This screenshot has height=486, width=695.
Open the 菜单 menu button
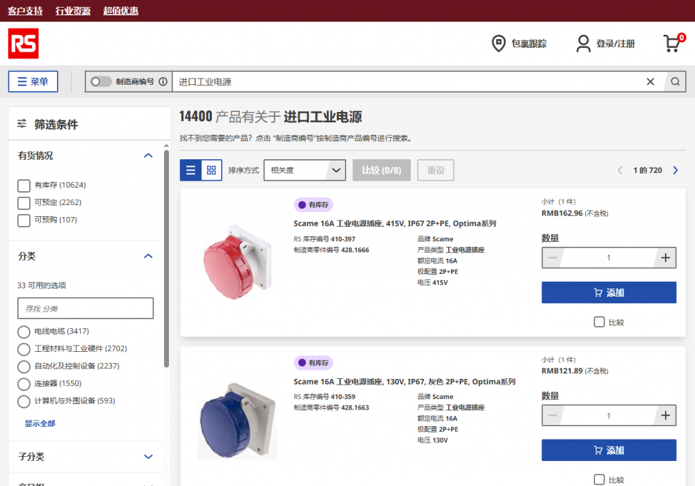point(33,81)
